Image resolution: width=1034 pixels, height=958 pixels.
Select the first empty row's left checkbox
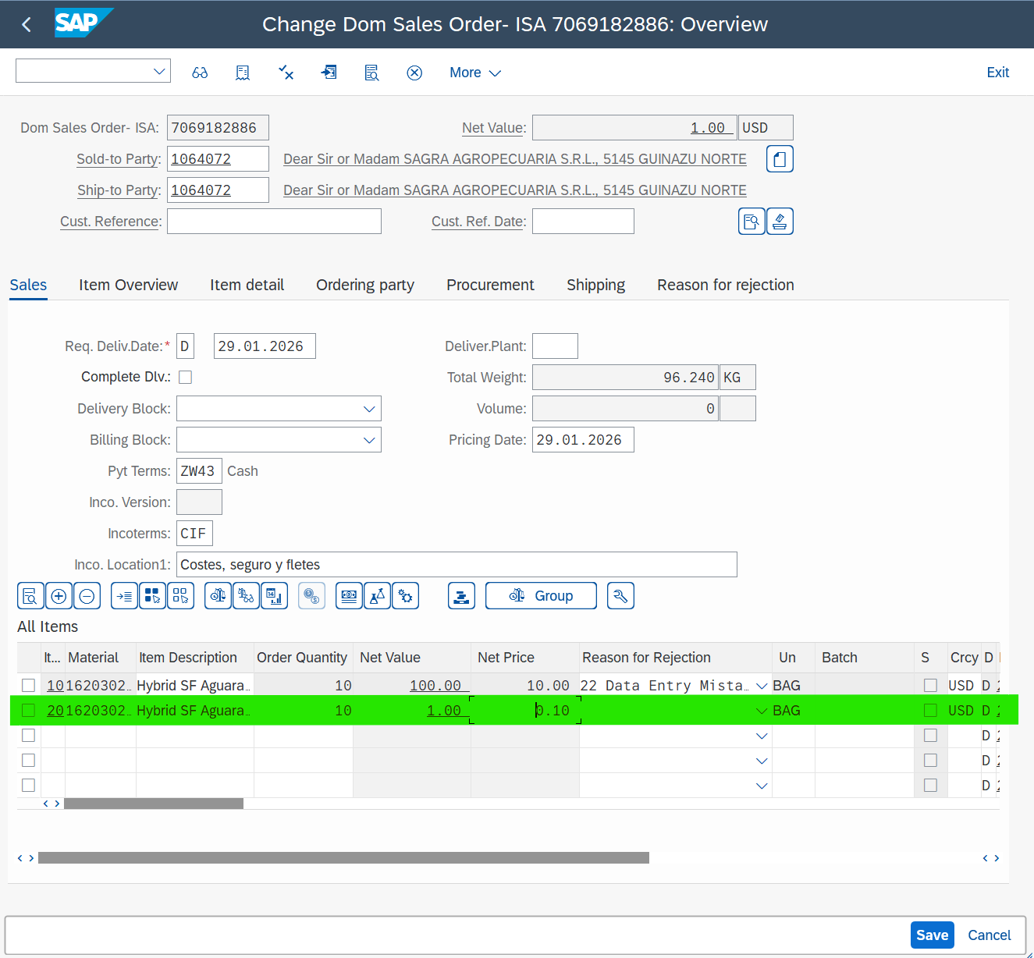pos(29,735)
